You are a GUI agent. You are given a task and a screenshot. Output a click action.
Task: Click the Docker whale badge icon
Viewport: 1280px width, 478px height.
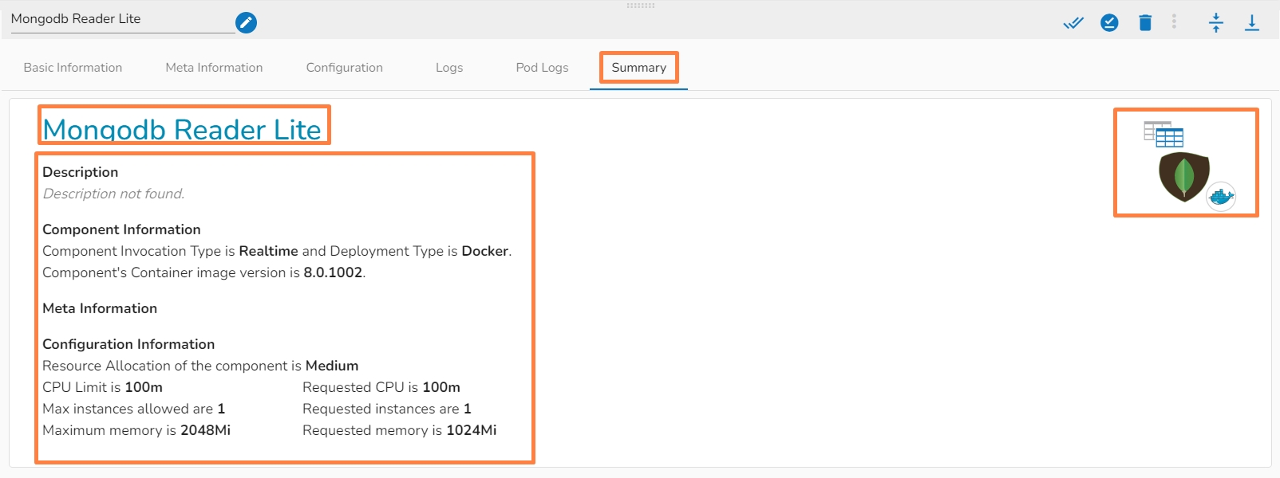tap(1221, 196)
